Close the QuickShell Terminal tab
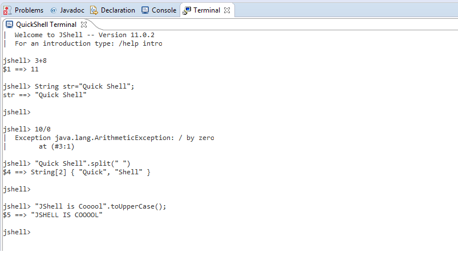458x264 pixels. (x=84, y=25)
